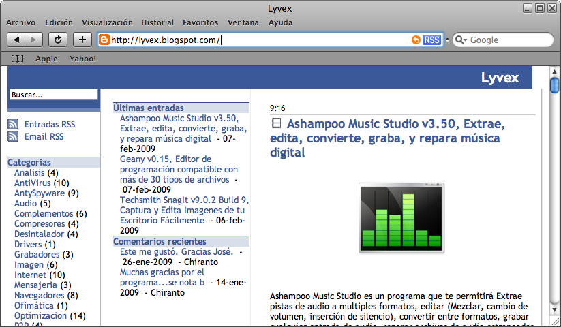Go forward with the right arrow button
This screenshot has width=561, height=327.
[x=34, y=40]
